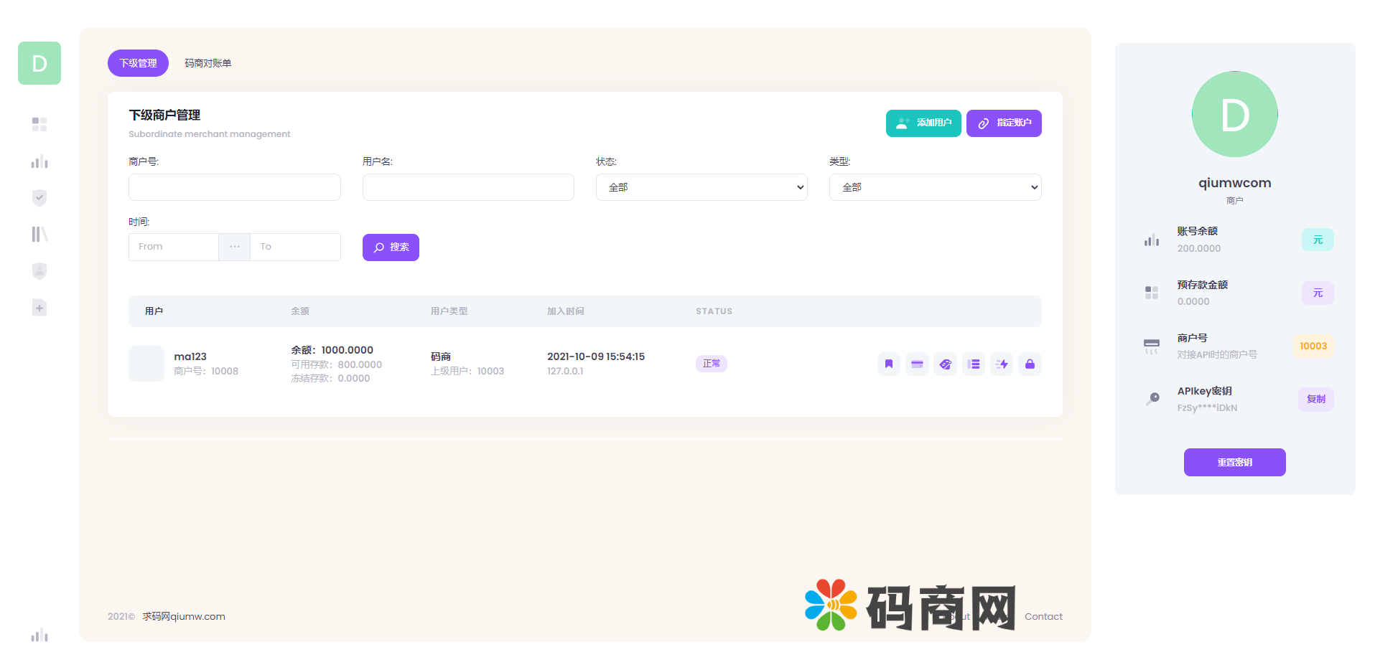
Task: Click the 添加用户 add user button
Action: coord(923,123)
